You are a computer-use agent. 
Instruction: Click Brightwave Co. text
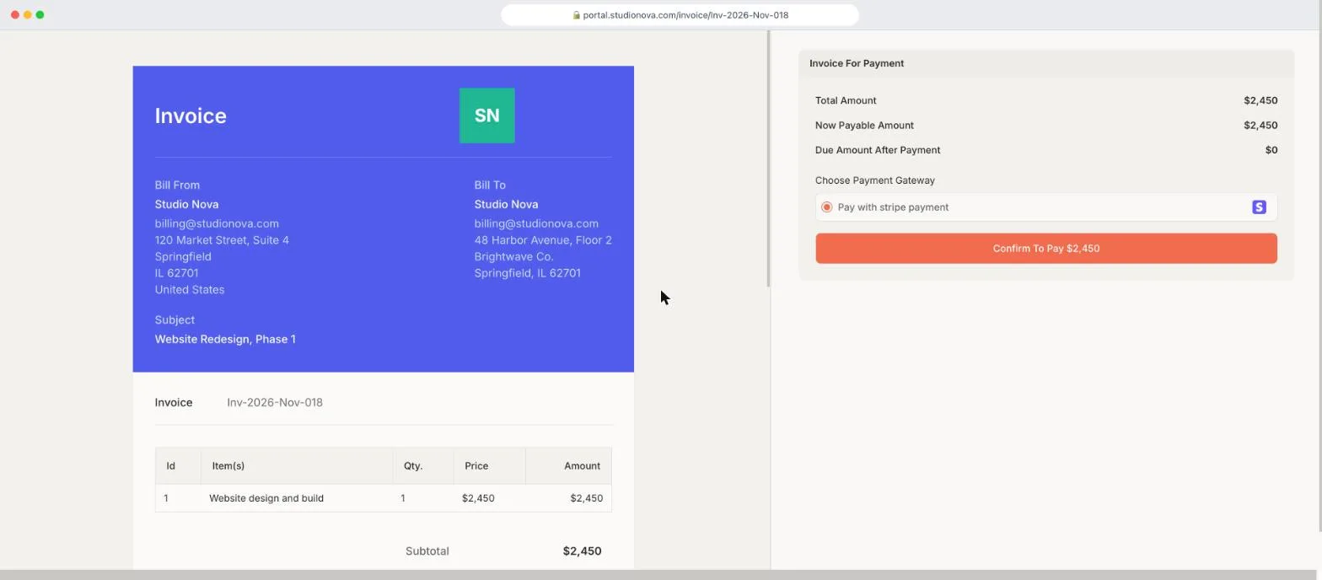click(513, 257)
